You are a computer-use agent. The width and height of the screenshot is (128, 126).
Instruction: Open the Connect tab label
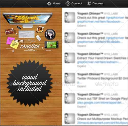(x=77, y=4)
